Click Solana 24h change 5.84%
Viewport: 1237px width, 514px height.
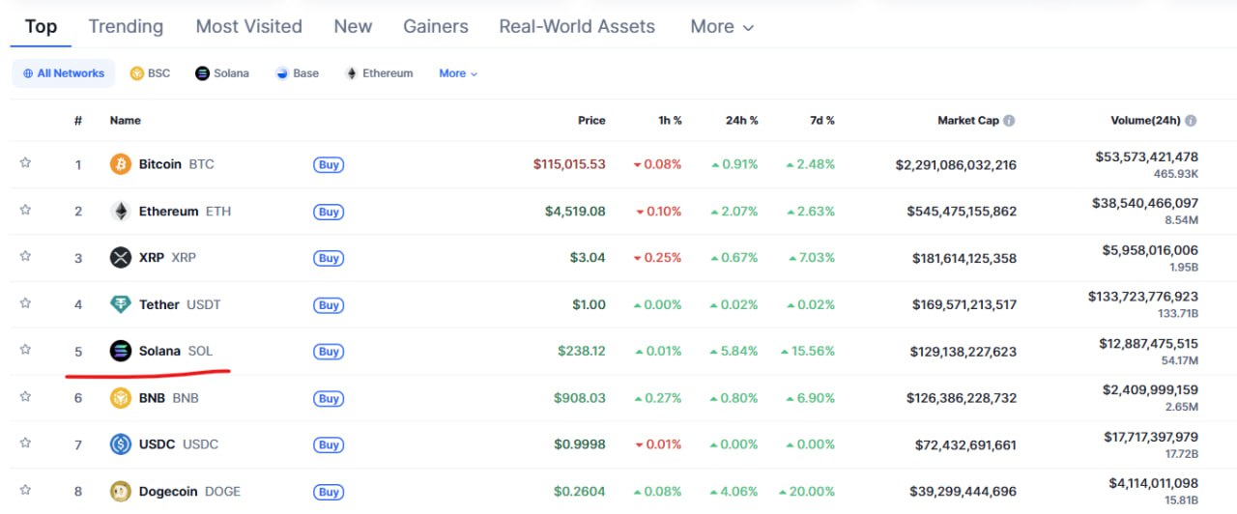pyautogui.click(x=734, y=352)
